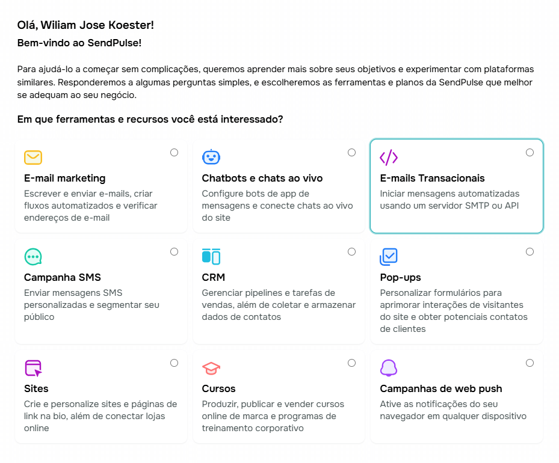Select the Chatbots e chats ao vivo radio button

coord(351,153)
